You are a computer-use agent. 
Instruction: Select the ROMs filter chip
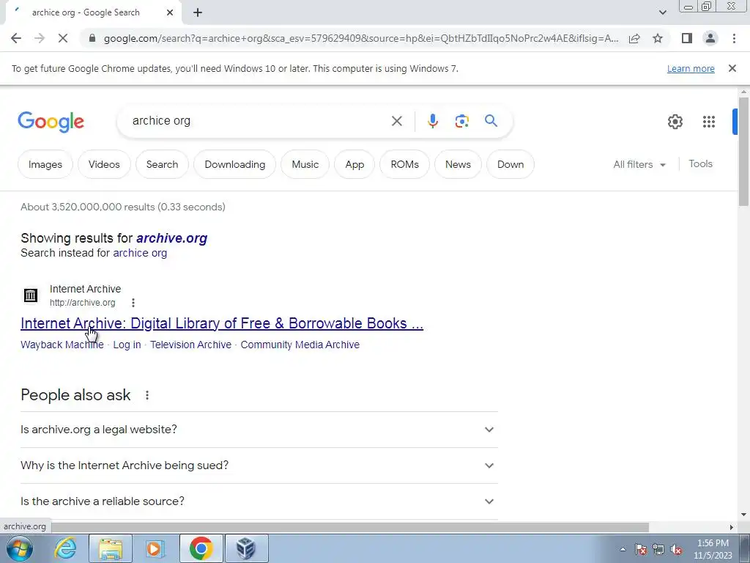404,164
